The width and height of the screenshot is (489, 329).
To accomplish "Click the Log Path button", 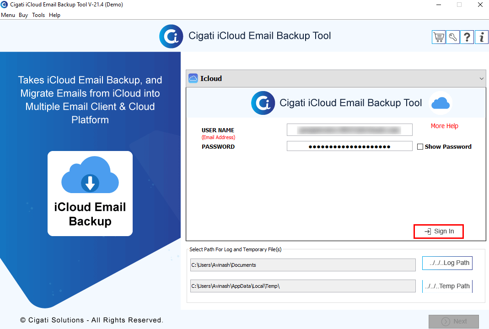I will tap(447, 263).
